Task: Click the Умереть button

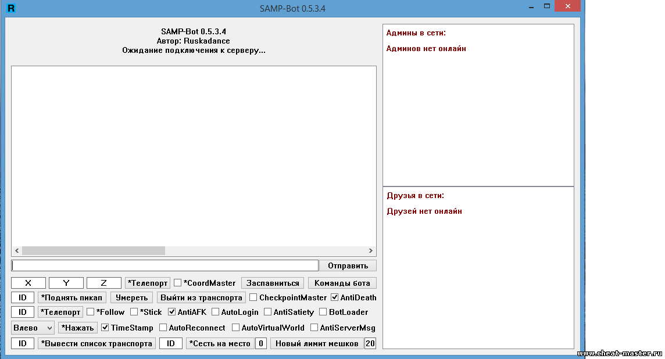Action: 132,297
